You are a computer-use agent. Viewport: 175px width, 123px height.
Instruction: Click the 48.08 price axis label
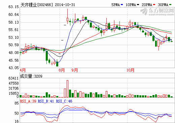pos(13,53)
